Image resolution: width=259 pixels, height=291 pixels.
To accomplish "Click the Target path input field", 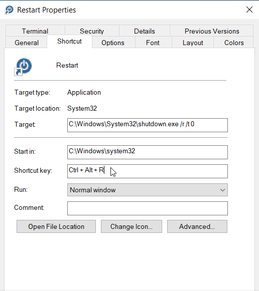I will 148,125.
